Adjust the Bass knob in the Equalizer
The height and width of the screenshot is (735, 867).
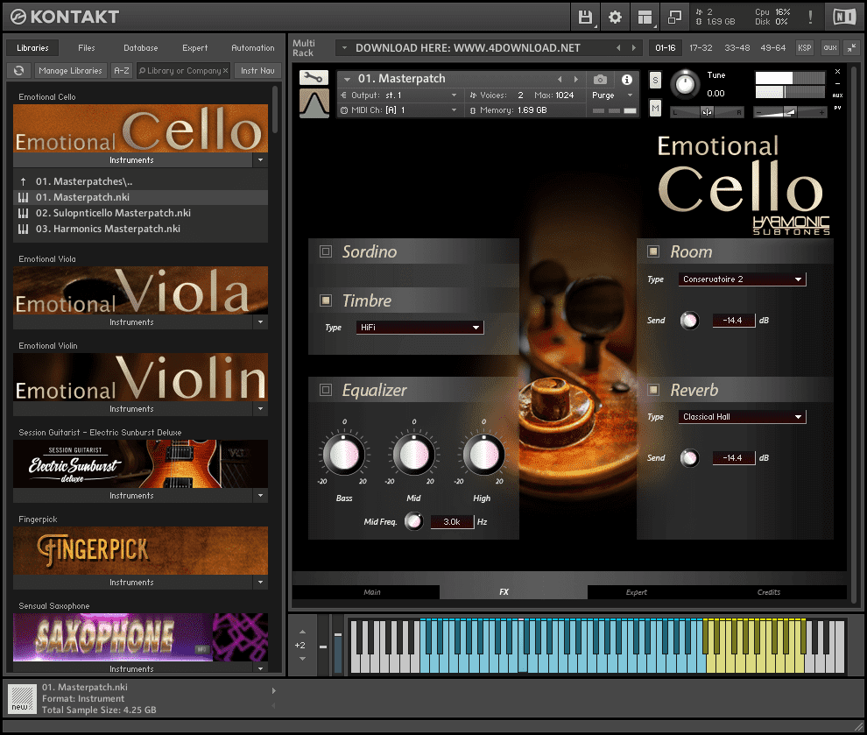[x=342, y=455]
